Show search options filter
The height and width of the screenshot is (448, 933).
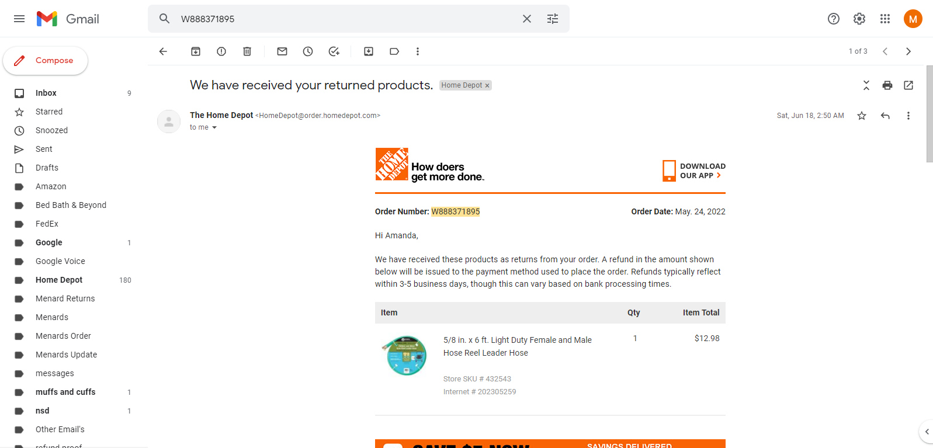[553, 19]
